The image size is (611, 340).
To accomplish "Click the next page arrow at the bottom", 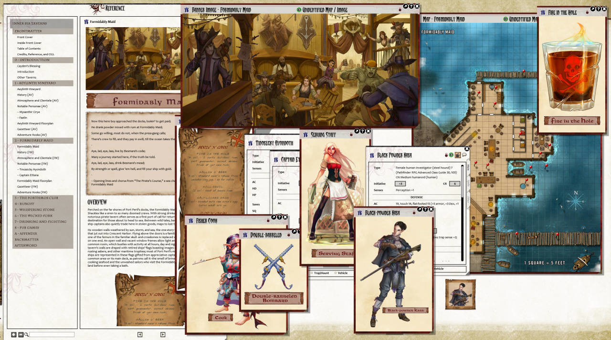I will click(x=163, y=334).
